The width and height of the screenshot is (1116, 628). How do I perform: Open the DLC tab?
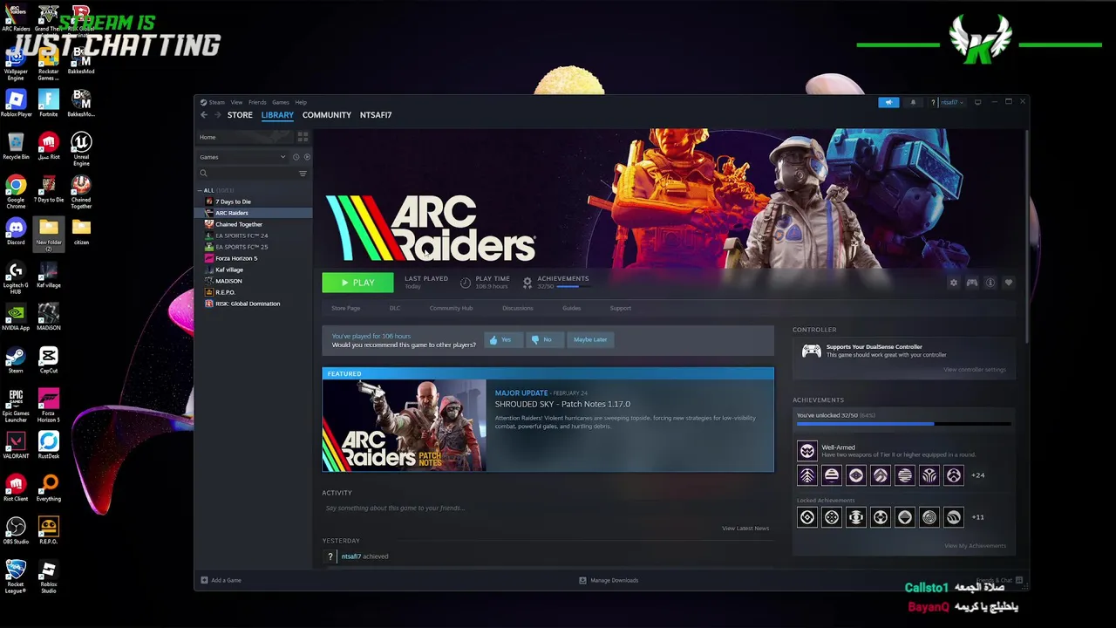(395, 308)
